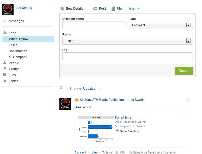Switch to the File tab
Image resolution: width=202 pixels, height=154 pixels.
point(119,9)
